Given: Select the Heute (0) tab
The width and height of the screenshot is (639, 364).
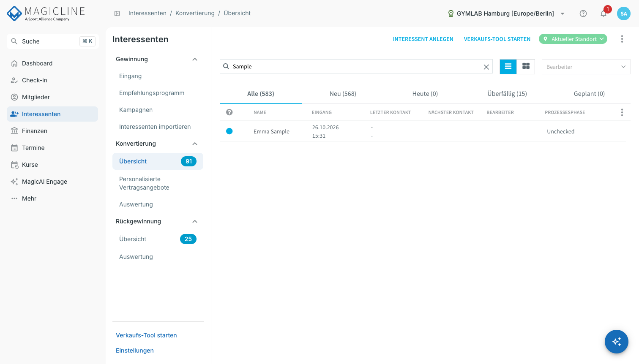Looking at the screenshot, I should click(425, 94).
